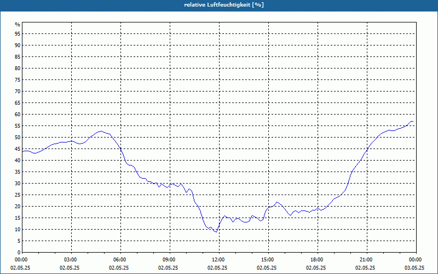The image size is (438, 274).
Task: Click the 90 y-axis label
Action: point(18,45)
